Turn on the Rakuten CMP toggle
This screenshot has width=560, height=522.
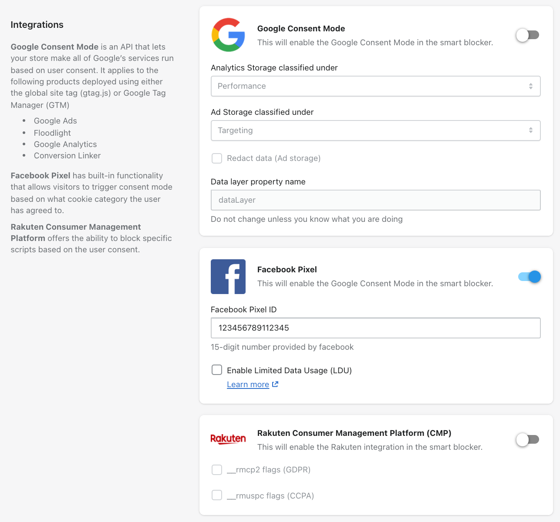tap(528, 440)
